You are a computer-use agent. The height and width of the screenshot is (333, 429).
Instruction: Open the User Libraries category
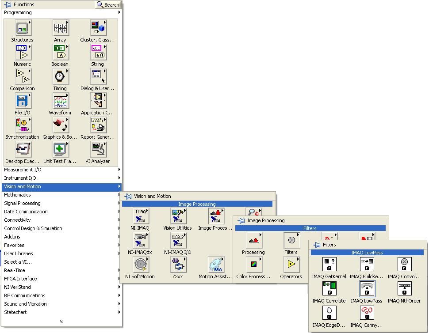click(61, 254)
